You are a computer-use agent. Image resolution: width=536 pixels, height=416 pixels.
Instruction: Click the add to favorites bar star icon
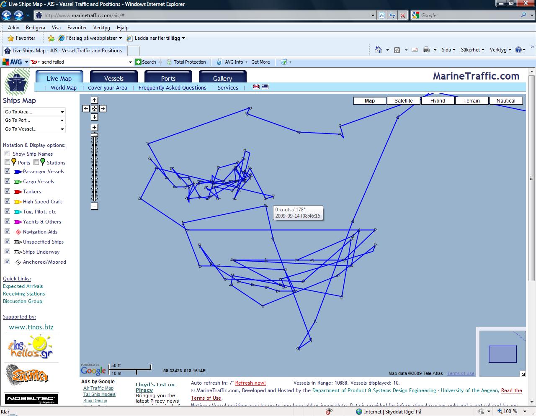(51, 38)
